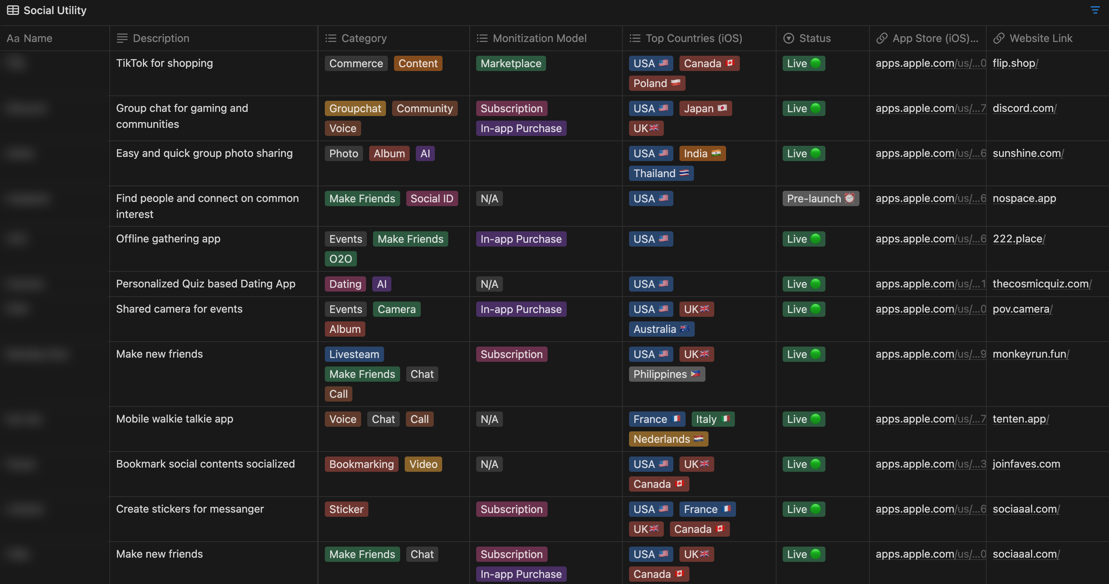Click the Content category tag
This screenshot has width=1109, height=584.
pyautogui.click(x=418, y=63)
